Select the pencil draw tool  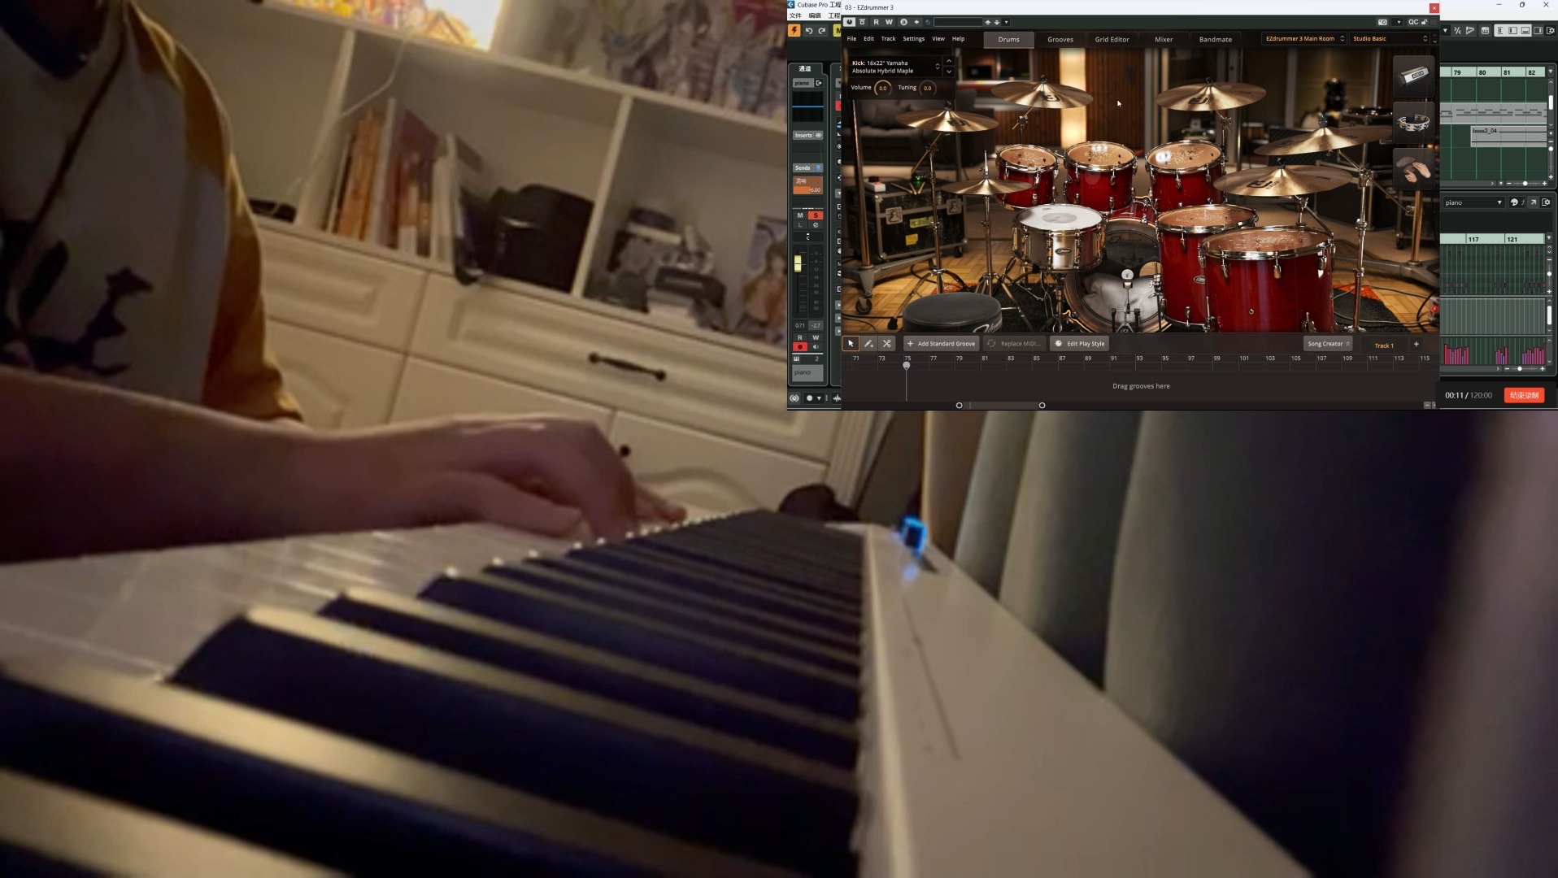click(x=868, y=344)
